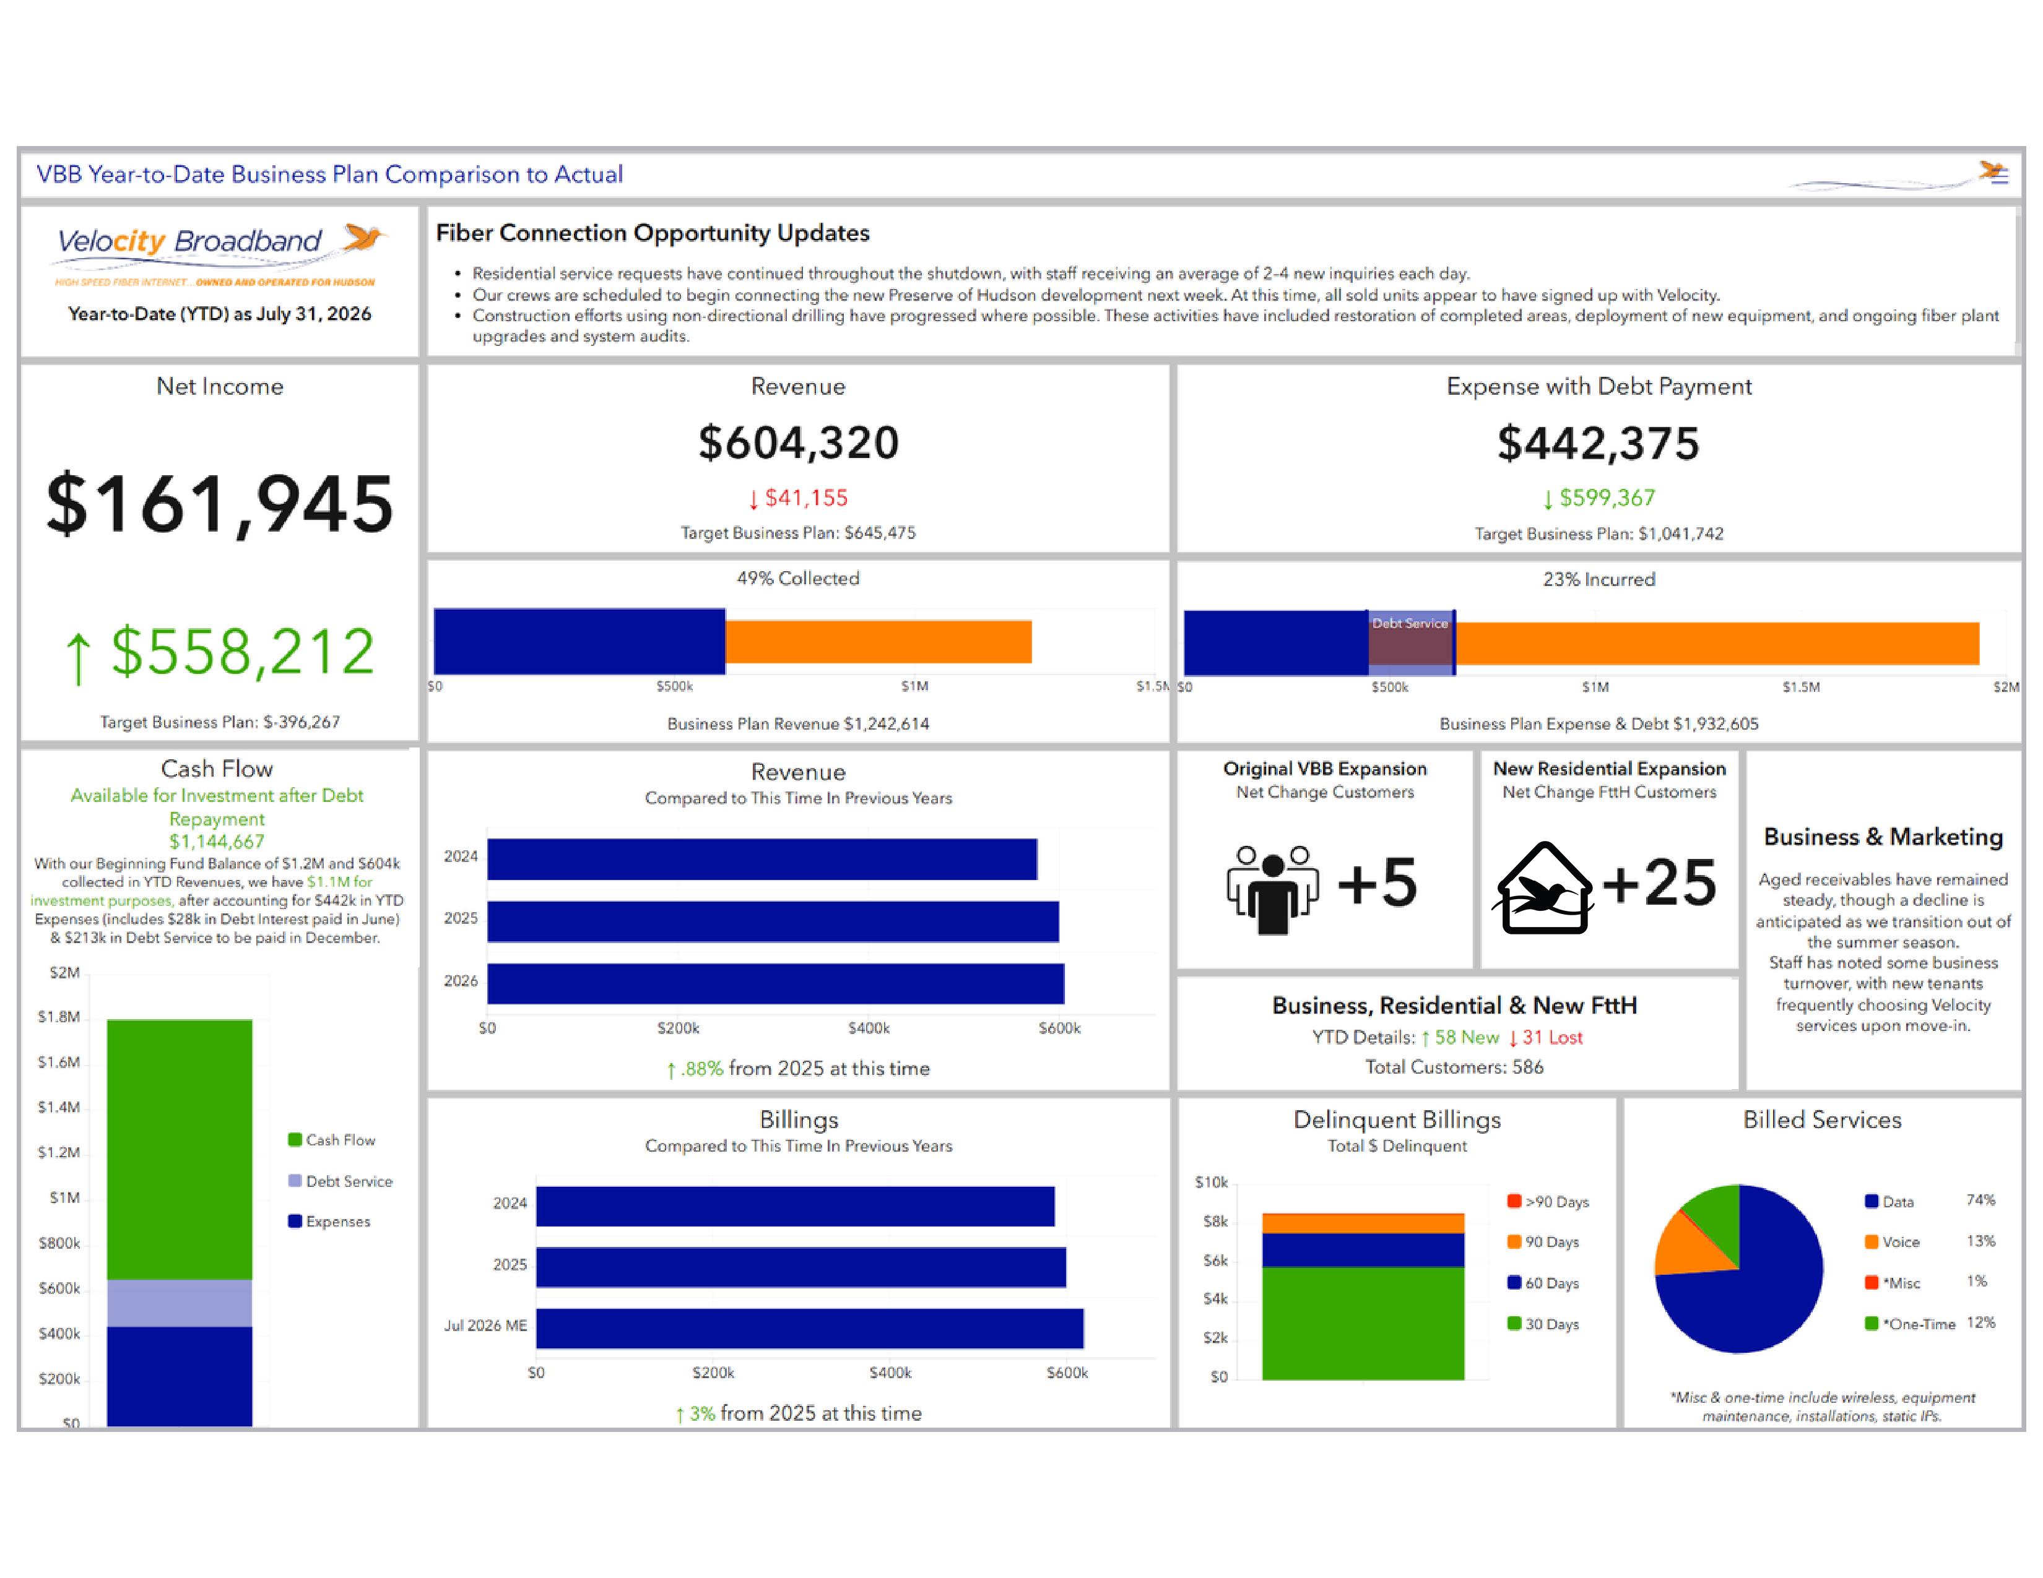Viewport: 2043px width, 1578px height.
Task: Click the red >90 Days legend swatch
Action: click(x=1514, y=1201)
